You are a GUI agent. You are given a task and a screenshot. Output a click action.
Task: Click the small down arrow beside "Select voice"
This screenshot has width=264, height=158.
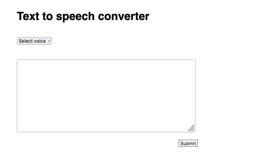49,41
